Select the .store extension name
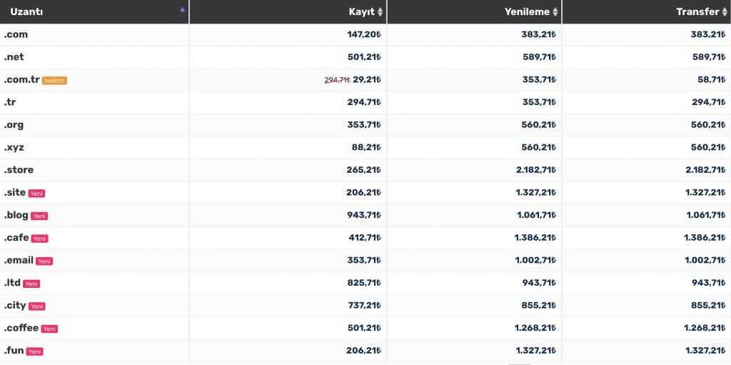The image size is (731, 365). click(19, 170)
